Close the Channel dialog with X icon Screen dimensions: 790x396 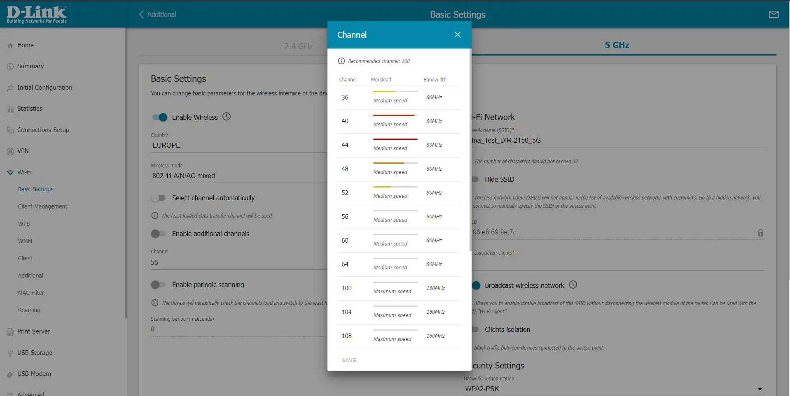457,35
